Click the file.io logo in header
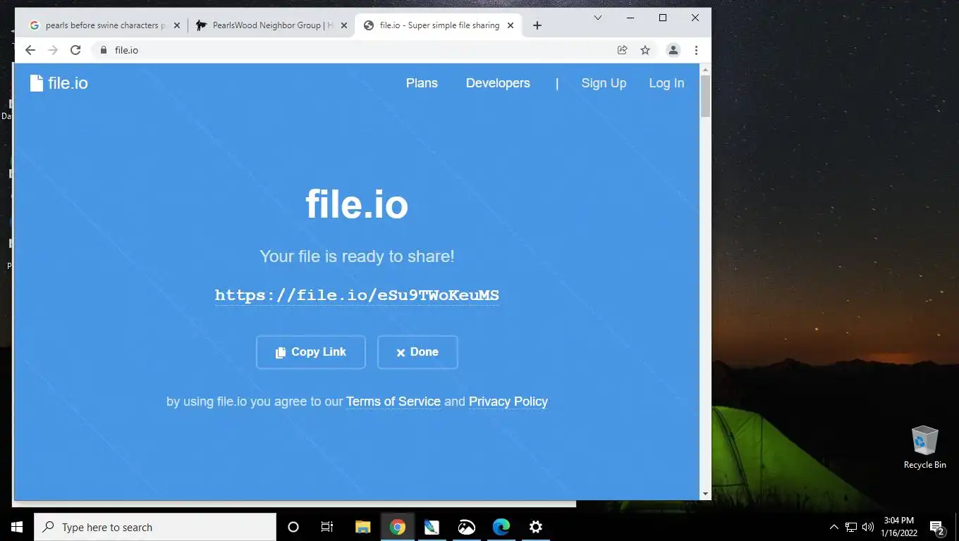This screenshot has height=541, width=959. (59, 83)
